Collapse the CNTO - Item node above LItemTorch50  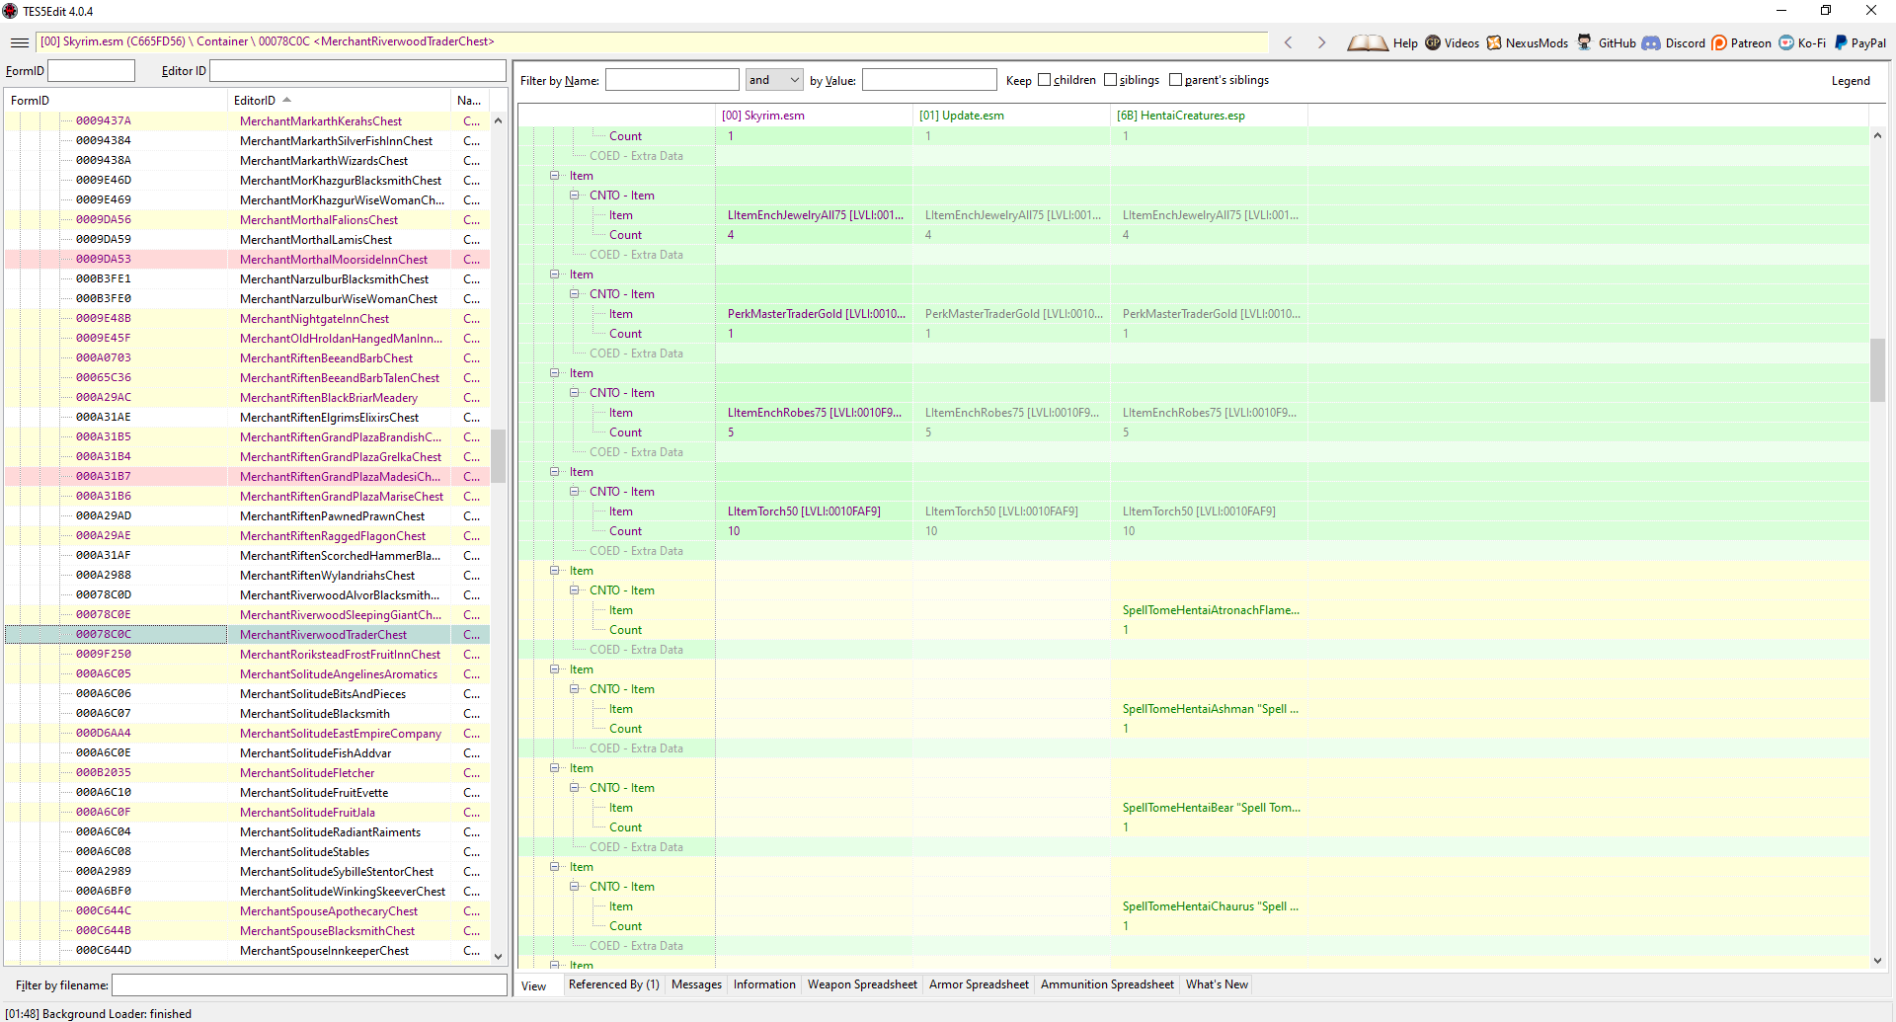tap(575, 492)
